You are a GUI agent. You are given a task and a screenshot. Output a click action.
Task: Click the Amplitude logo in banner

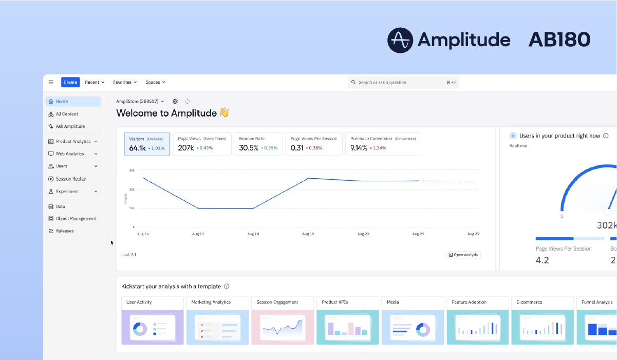tap(448, 40)
